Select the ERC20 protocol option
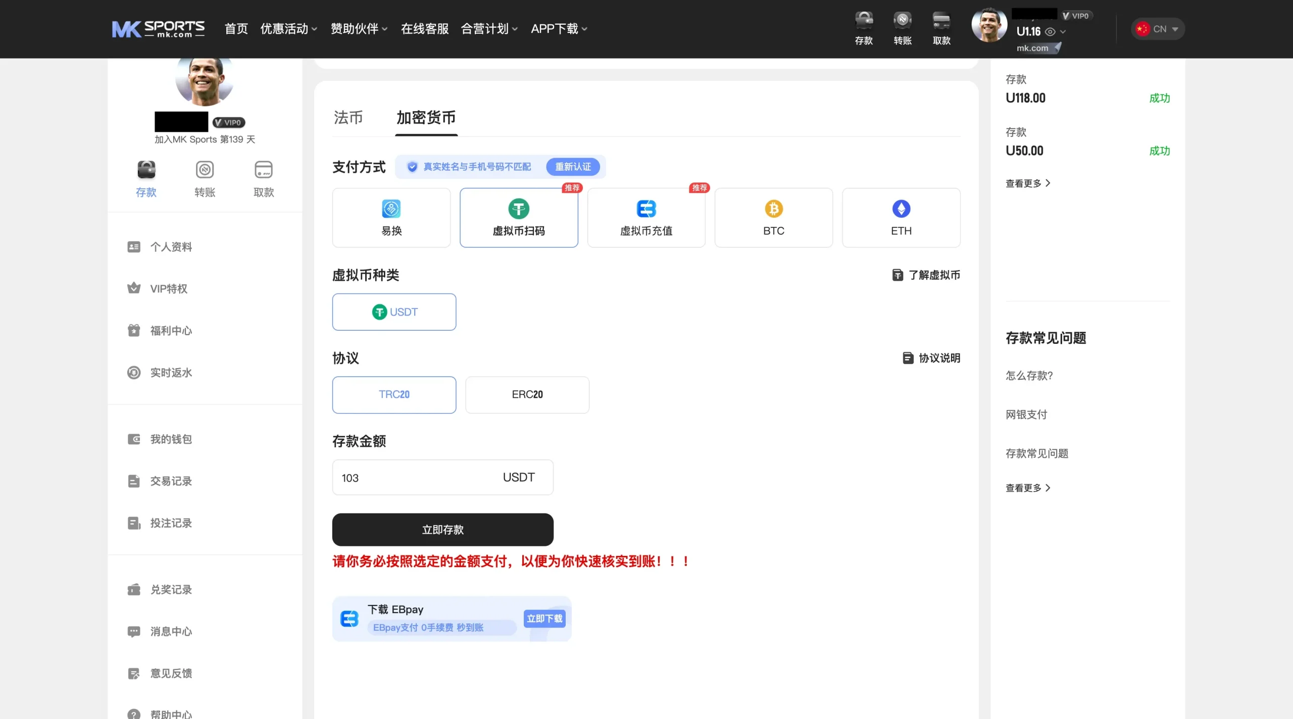1293x719 pixels. (x=527, y=394)
